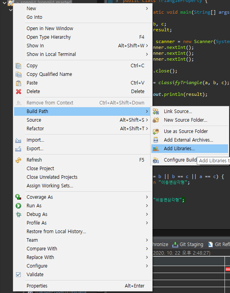Expand the Compare With submenu arrow
230x293 pixels.
pyautogui.click(x=147, y=249)
